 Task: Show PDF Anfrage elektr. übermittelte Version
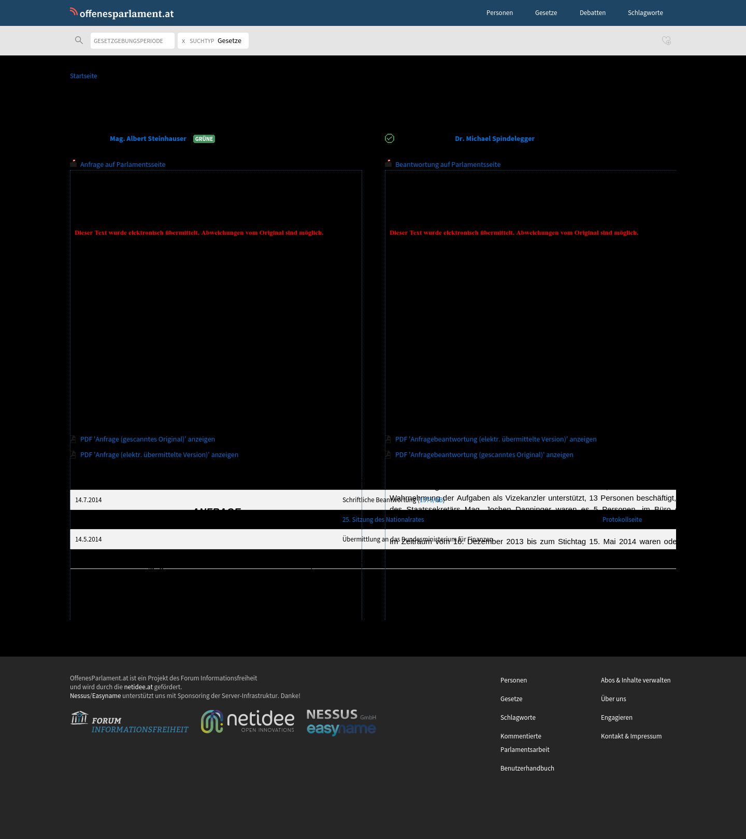tap(160, 454)
